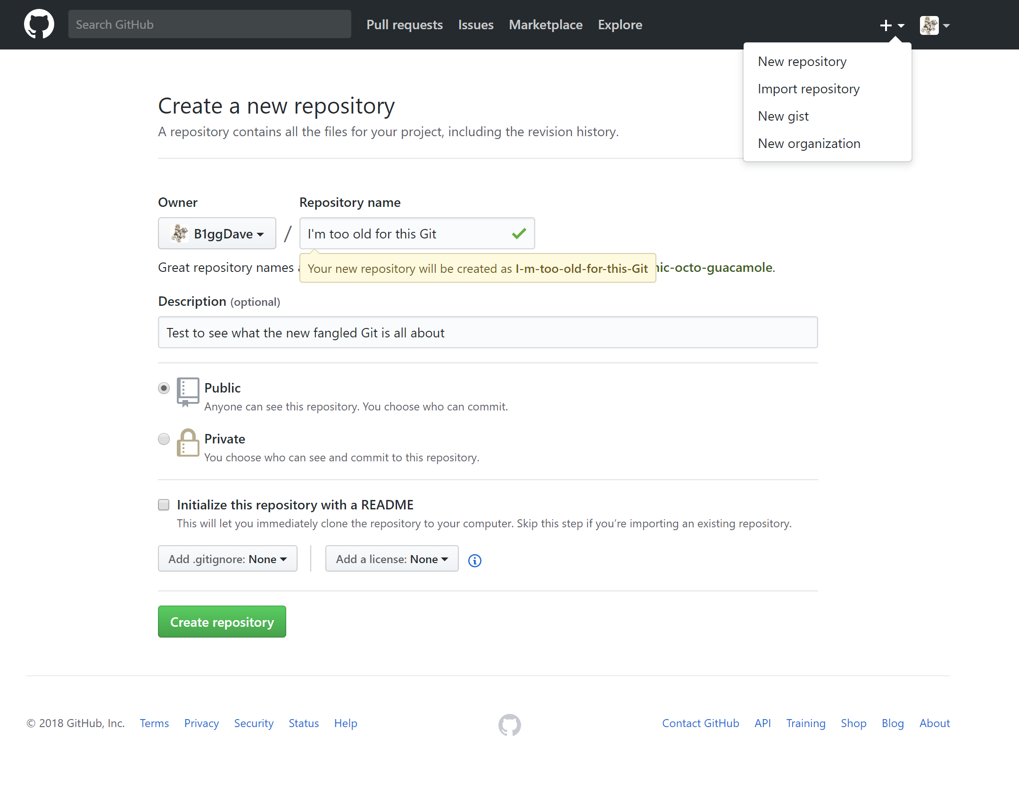
Task: Click the private repository lock icon
Action: point(188,442)
